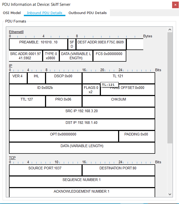Select DST IP:192.168.1.40 field
179x204 pixels.
(82, 125)
